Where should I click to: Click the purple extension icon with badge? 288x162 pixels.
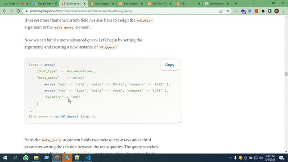(243, 11)
